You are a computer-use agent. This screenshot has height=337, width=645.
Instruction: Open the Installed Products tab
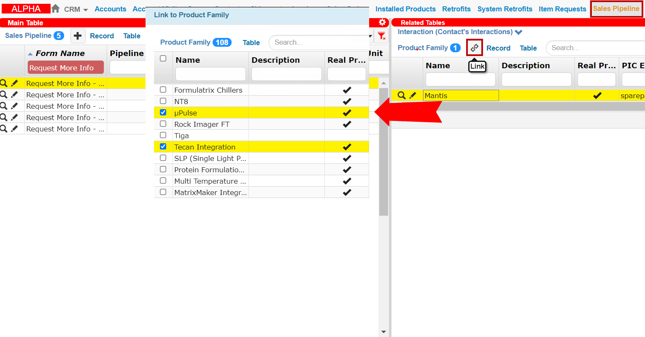coord(405,9)
